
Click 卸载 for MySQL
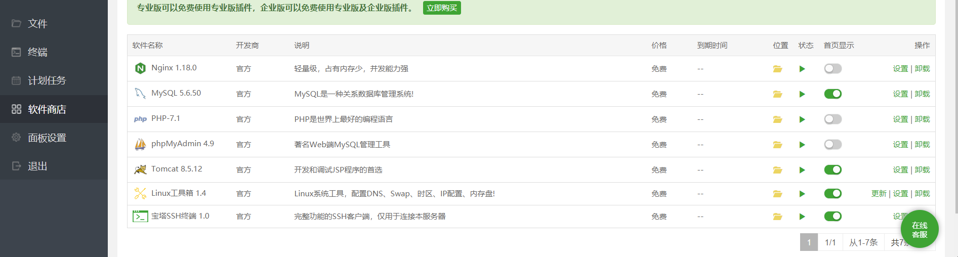922,94
